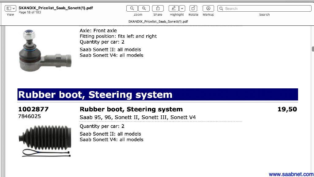Open the Share button
Screen dimensions: 314x177
tap(158, 8)
